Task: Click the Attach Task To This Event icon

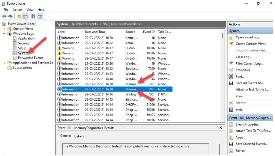Action: click(x=231, y=131)
